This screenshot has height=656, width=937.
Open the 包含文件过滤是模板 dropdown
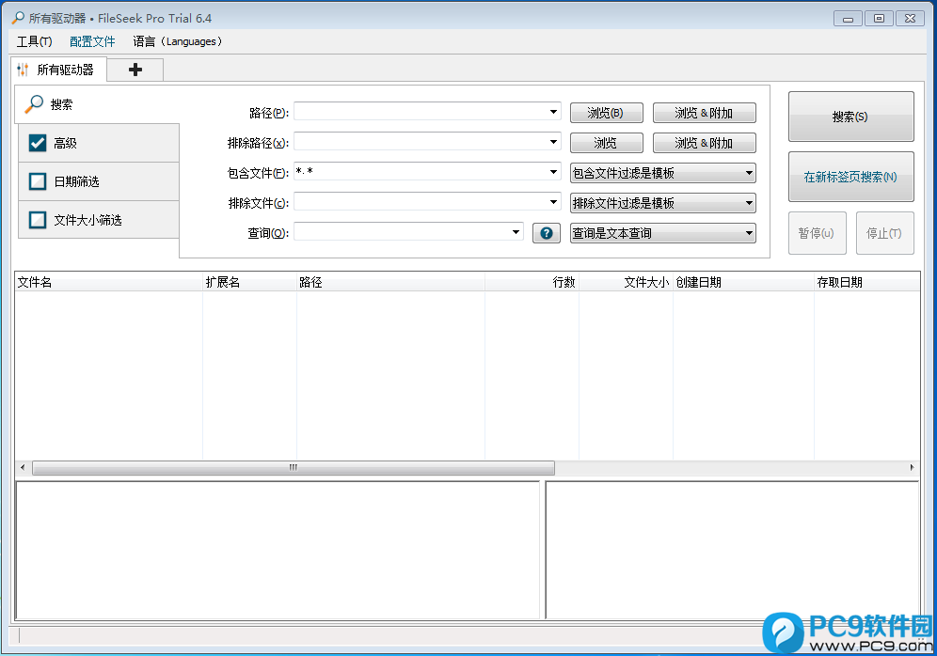662,173
